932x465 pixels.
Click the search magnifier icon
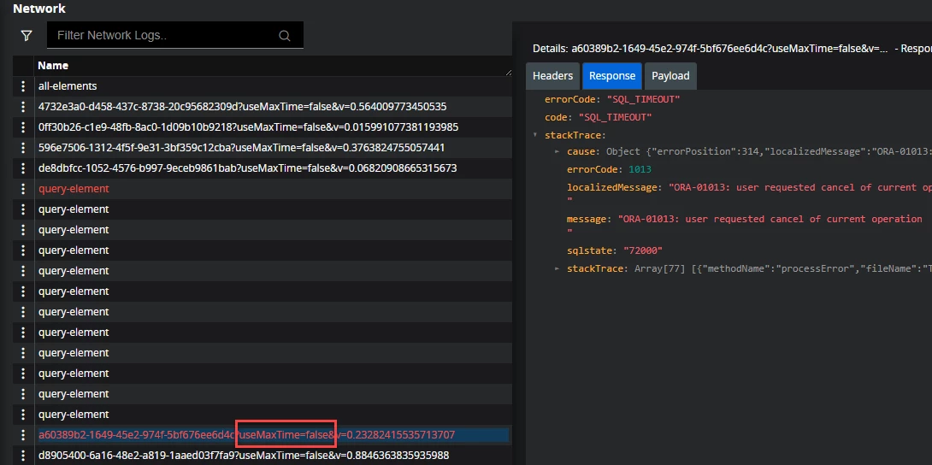click(285, 36)
